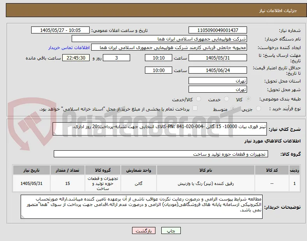Click the بازگشت back button
The width and height of the screenshot is (307, 241).
point(144,230)
